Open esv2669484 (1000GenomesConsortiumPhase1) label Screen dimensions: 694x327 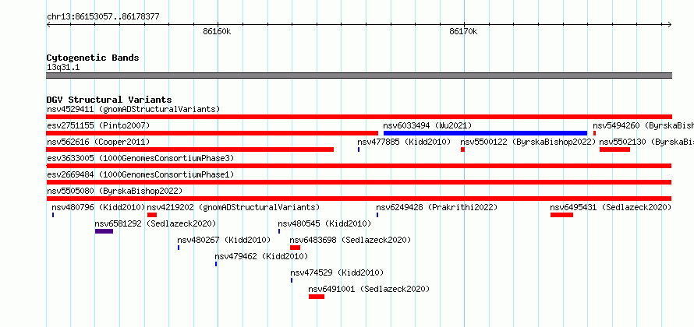(140, 175)
